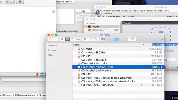This screenshot has width=178, height=100.
Task: Click the toolbar button next to AC-3
Action: (x=20, y=2)
